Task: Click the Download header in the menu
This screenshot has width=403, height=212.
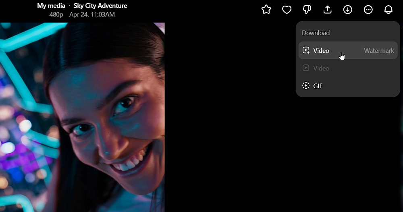Action: click(x=316, y=33)
